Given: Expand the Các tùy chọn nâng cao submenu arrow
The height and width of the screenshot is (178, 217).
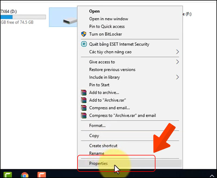Looking at the screenshot, I should click(x=177, y=52).
